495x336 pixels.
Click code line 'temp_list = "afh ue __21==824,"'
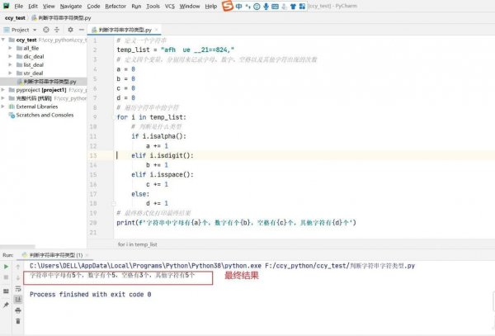pos(176,50)
